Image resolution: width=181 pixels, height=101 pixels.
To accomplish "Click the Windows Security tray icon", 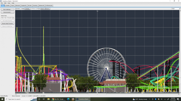I will click(159, 99).
